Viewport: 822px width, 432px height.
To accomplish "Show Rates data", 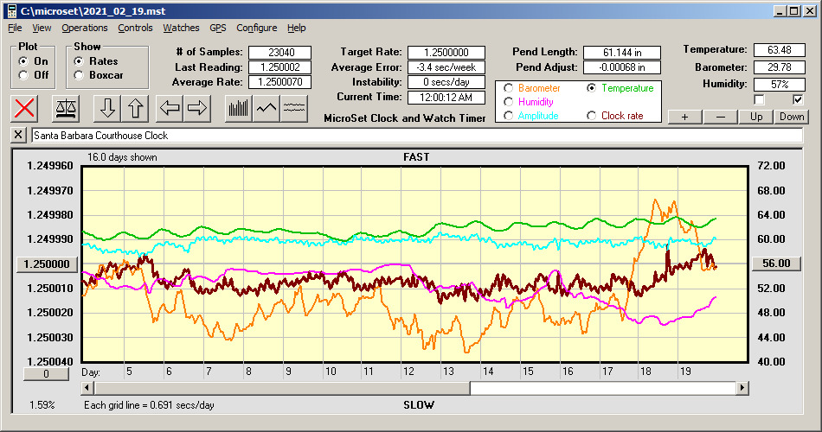I will 79,61.
